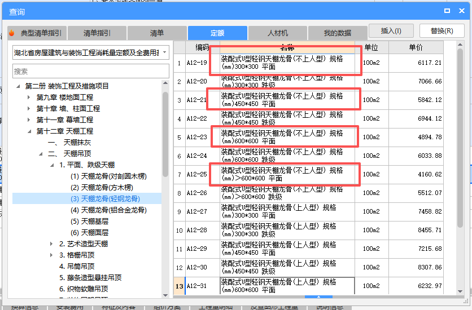The image size is (472, 310).
Task: Click the 单价 column header
Action: point(416,47)
